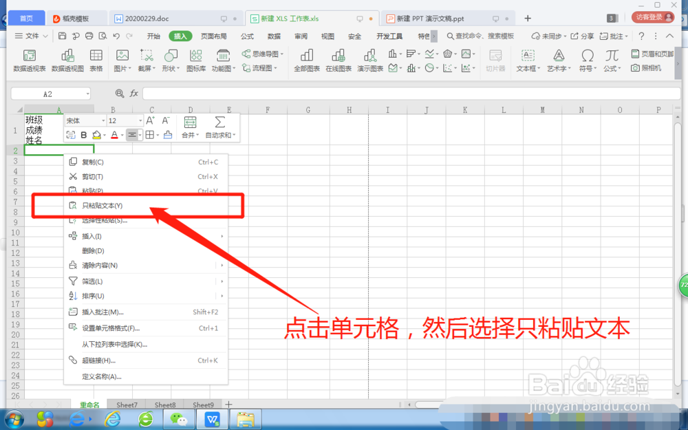Expand the 文件 menu arrow
Image resolution: width=688 pixels, height=430 pixels.
pyautogui.click(x=45, y=36)
